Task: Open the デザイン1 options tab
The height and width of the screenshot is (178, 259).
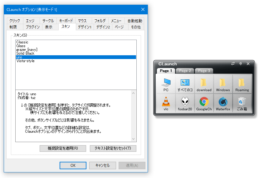Action: [85, 27]
